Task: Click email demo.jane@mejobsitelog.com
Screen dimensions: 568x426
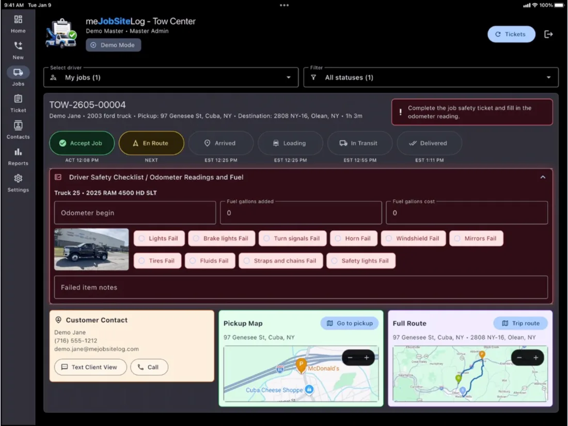Action: click(97, 349)
